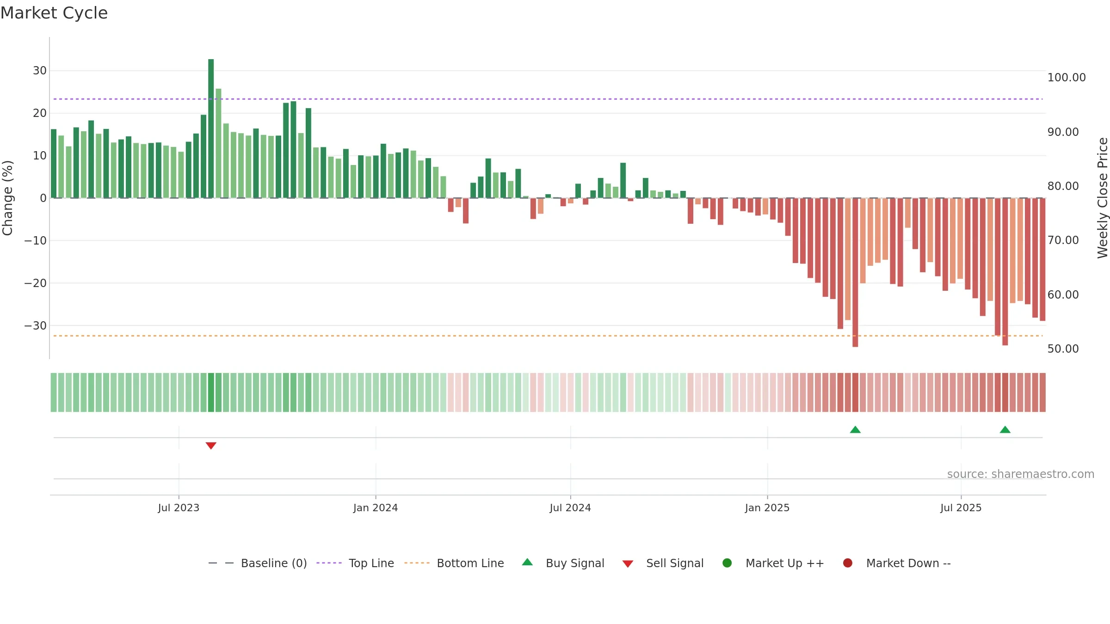Click the Jan 2025 axis label

pos(767,508)
